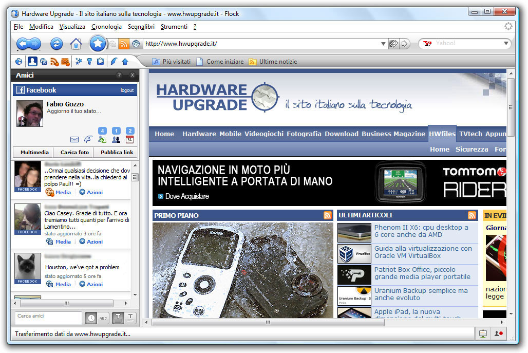This screenshot has width=528, height=353.
Task: Open the Visualizza menu
Action: pos(72,27)
